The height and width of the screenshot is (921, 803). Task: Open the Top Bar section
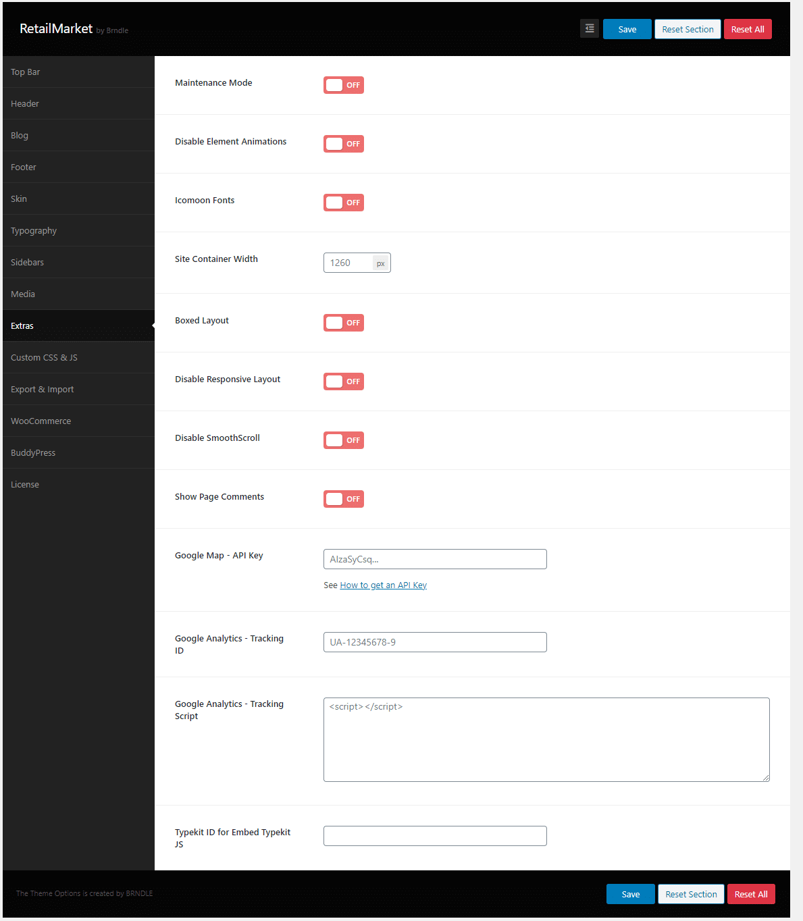pos(78,72)
